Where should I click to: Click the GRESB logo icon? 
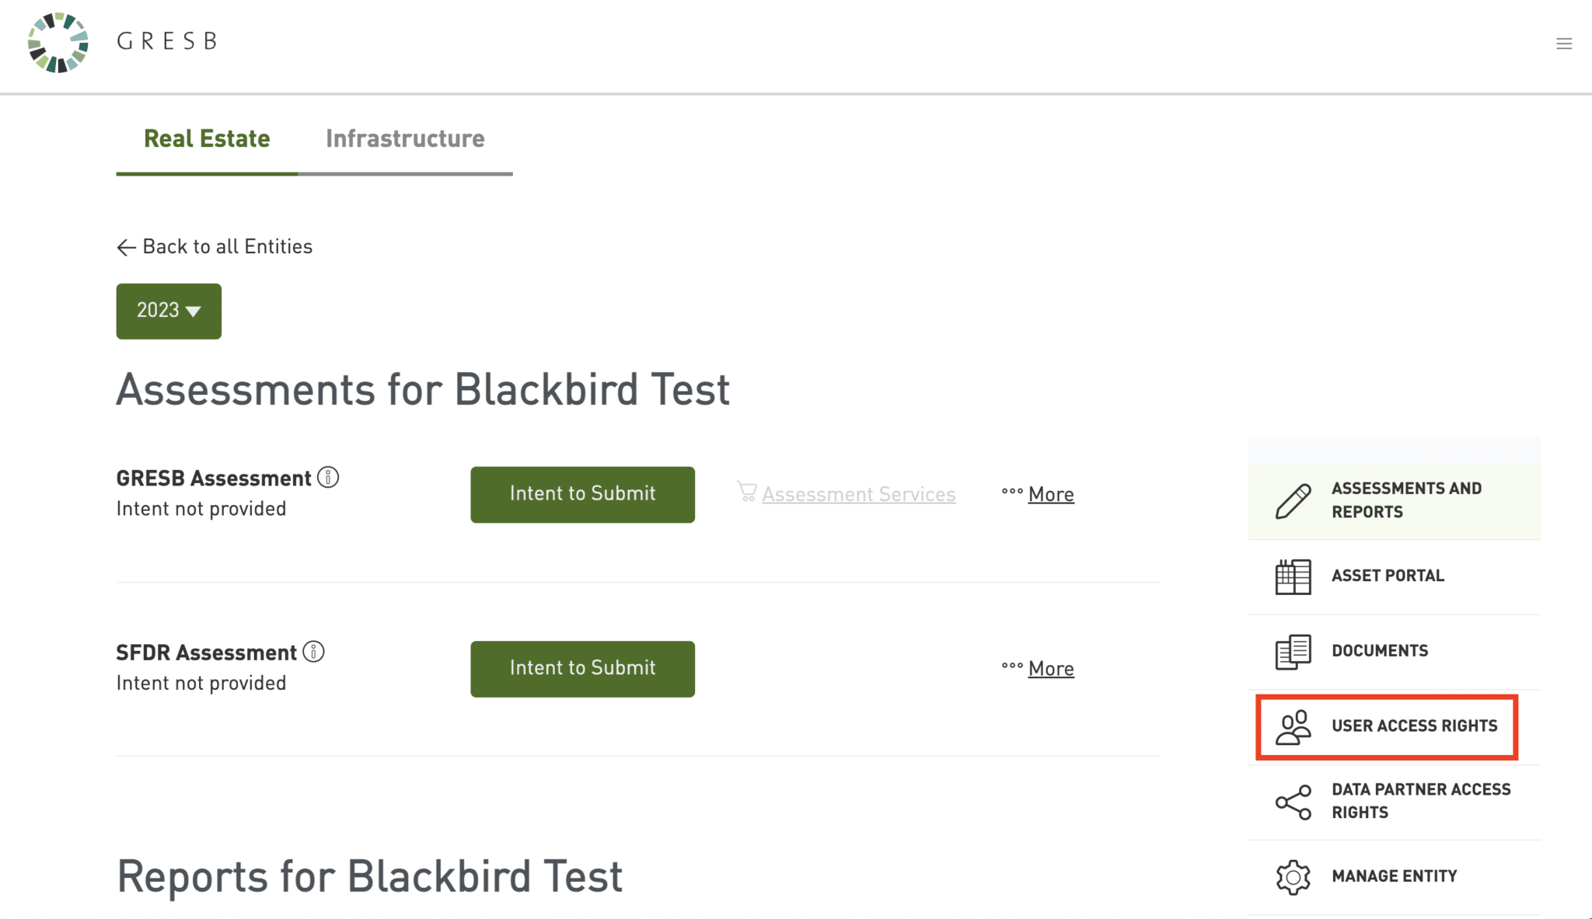tap(58, 43)
